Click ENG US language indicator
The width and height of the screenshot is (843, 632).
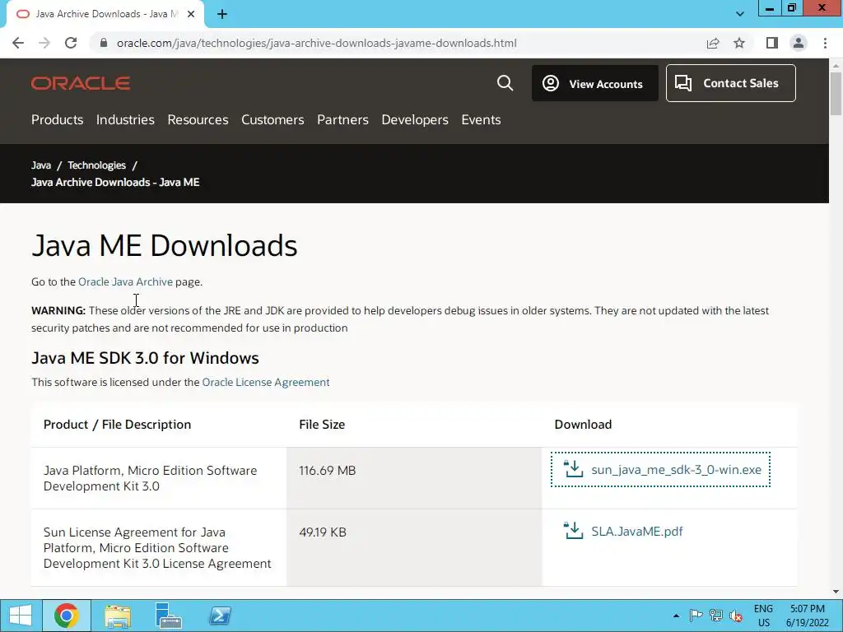[x=763, y=616]
